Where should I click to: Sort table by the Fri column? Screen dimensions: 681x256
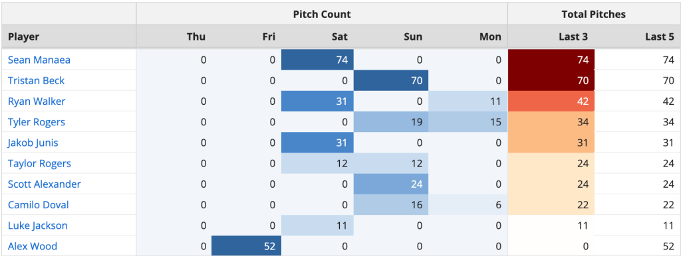[x=269, y=37]
